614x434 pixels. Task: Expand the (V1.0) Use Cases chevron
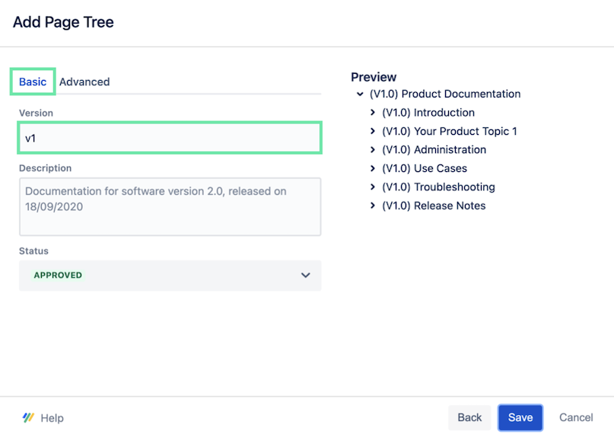[x=372, y=168]
